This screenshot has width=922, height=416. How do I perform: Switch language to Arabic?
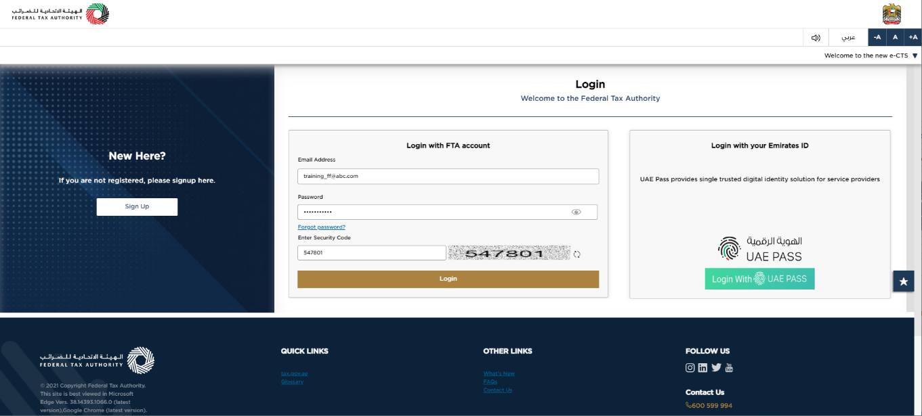[x=848, y=37]
